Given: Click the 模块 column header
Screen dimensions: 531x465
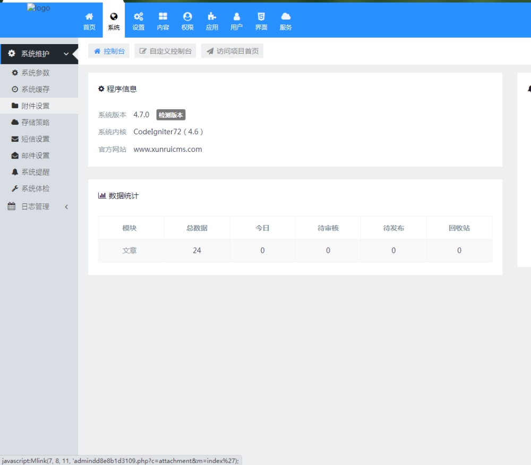Looking at the screenshot, I should pyautogui.click(x=130, y=228).
